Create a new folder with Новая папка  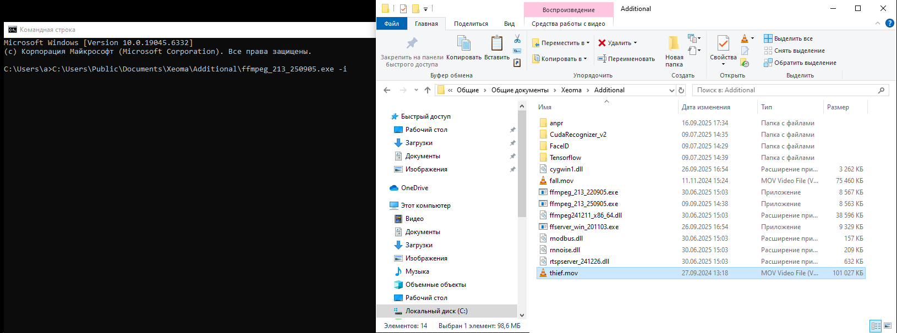tap(674, 51)
